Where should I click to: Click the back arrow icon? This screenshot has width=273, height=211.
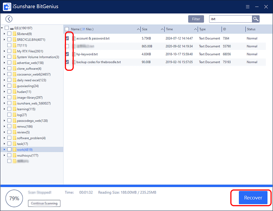(x=9, y=19)
